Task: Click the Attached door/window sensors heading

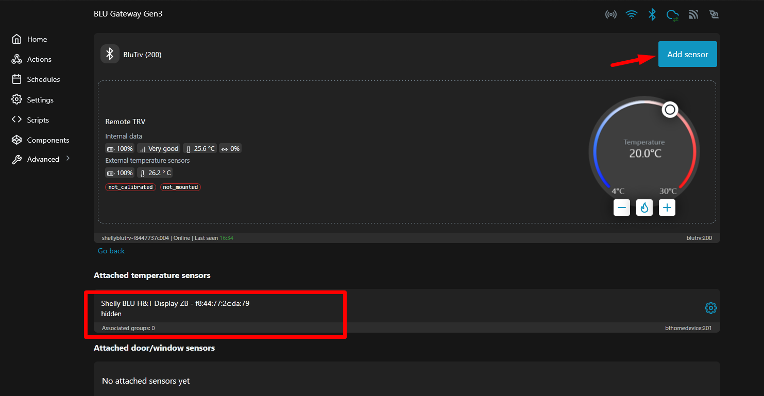Action: pyautogui.click(x=154, y=348)
